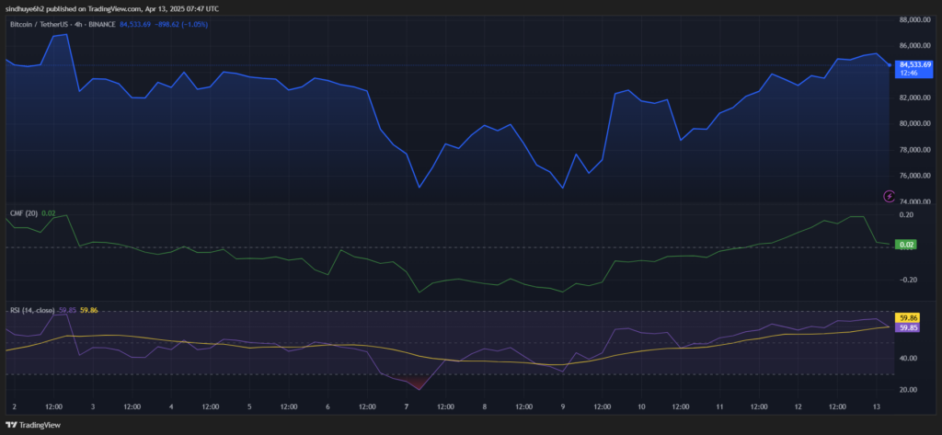
Task: Click date 13 on the time axis
Action: click(x=874, y=406)
